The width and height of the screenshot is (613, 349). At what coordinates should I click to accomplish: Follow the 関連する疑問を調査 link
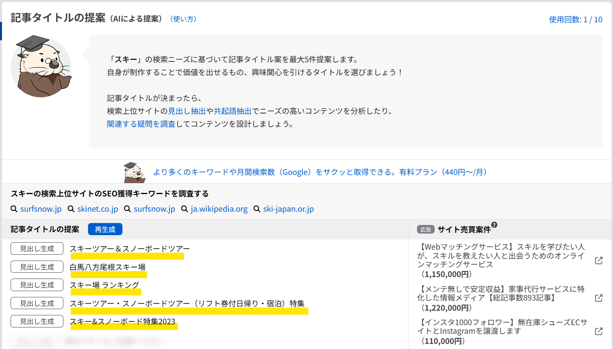pos(141,124)
